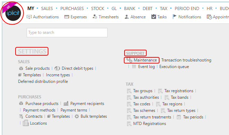
Task: Click the SUPPORT section heading
Action: [x=135, y=54]
